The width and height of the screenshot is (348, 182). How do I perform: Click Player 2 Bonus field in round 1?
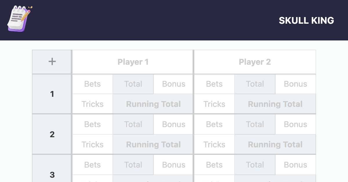295,84
